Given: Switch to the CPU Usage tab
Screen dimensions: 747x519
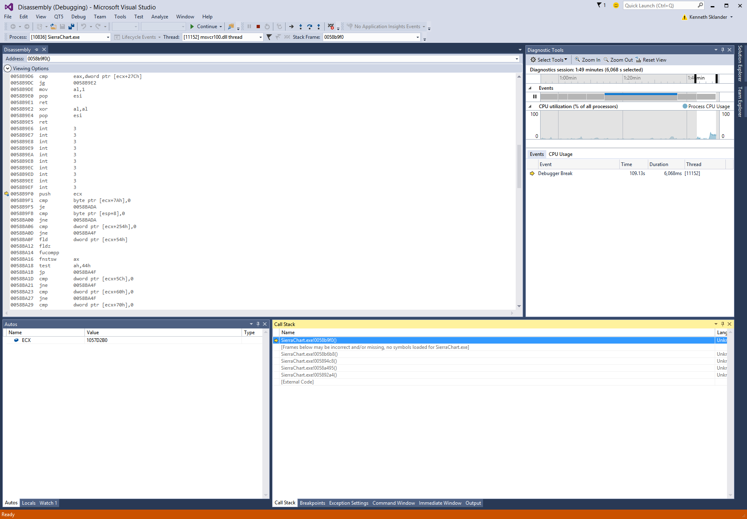Looking at the screenshot, I should point(561,154).
